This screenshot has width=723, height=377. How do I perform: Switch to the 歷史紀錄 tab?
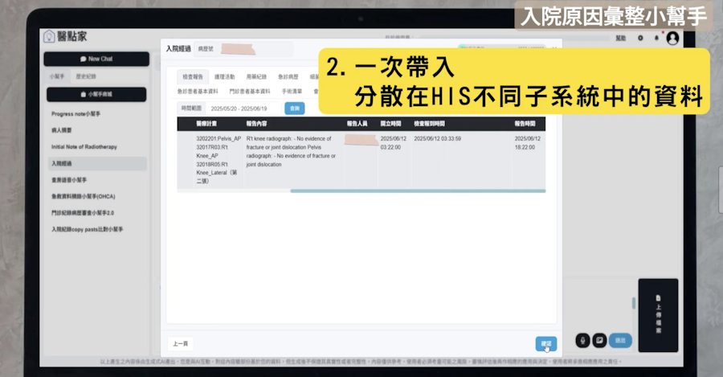(x=85, y=76)
